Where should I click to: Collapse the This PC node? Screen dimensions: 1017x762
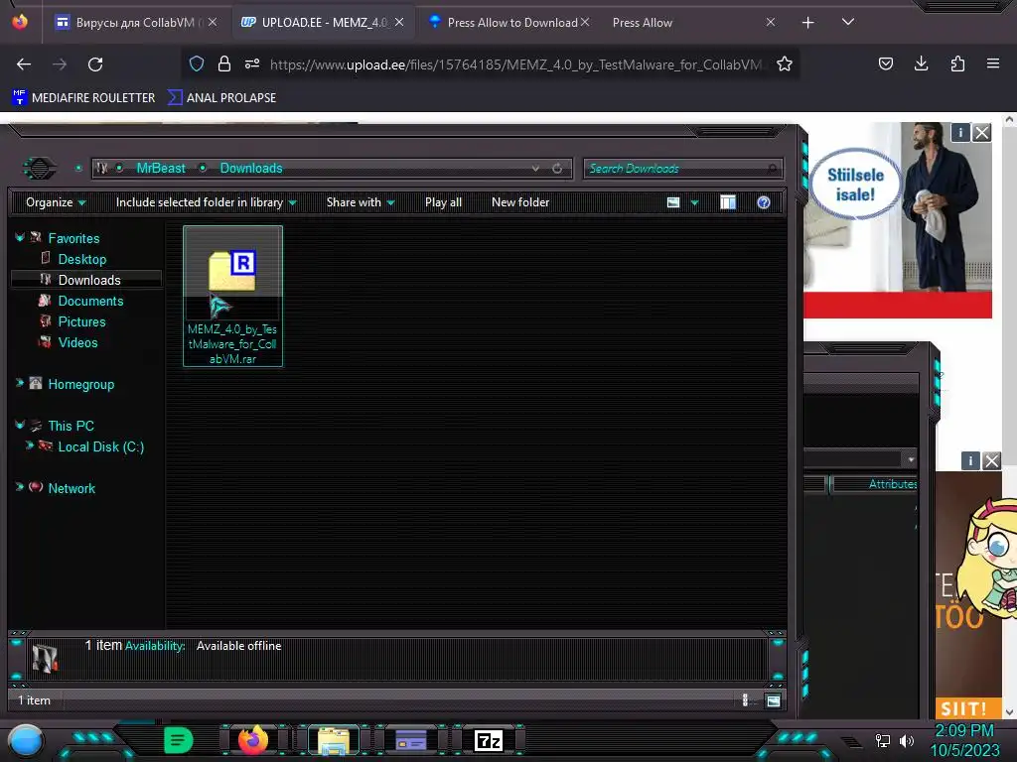(20, 425)
